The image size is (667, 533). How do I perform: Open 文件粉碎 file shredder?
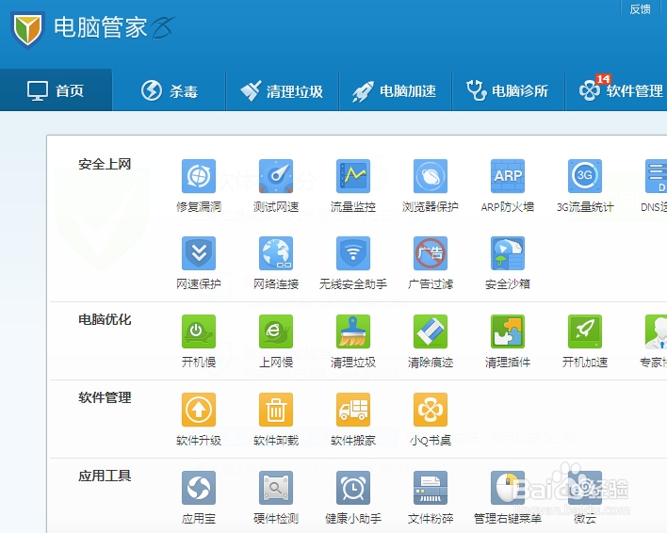[431, 488]
